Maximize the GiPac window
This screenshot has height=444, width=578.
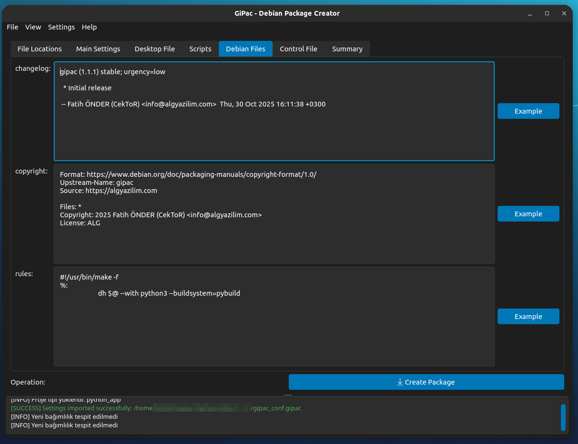pyautogui.click(x=547, y=13)
